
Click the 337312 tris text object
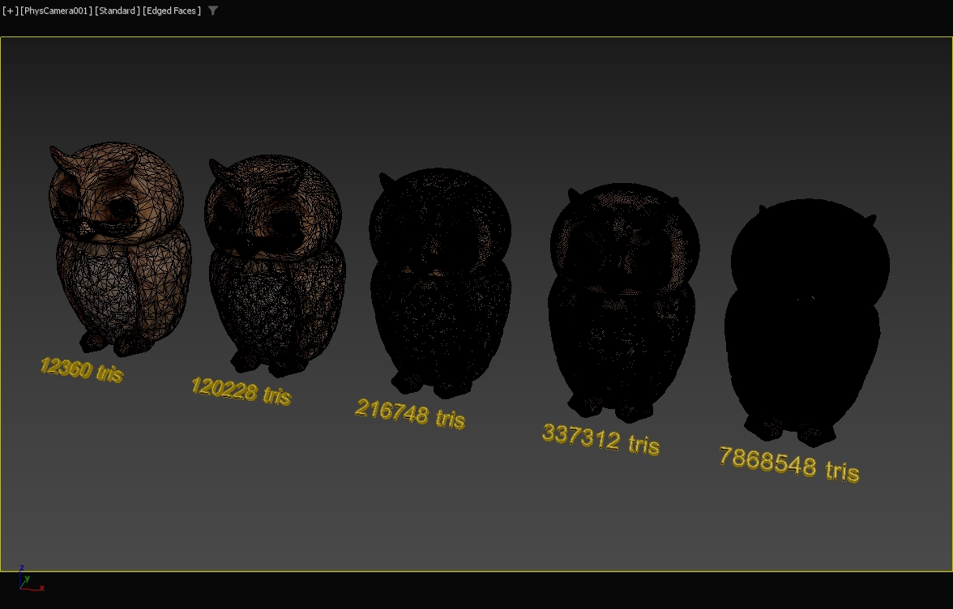click(600, 440)
